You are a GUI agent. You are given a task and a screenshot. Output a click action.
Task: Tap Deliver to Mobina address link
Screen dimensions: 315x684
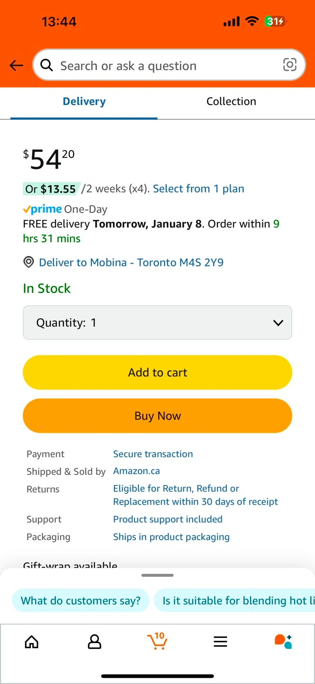(x=131, y=262)
